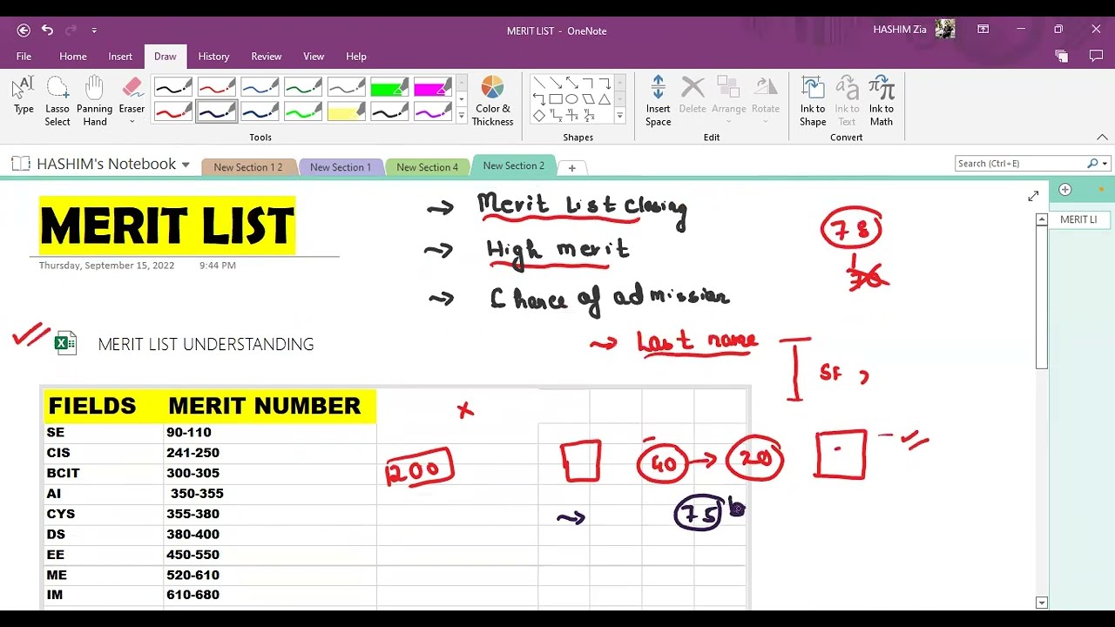The width and height of the screenshot is (1115, 627).
Task: Open the comments pane icon
Action: click(1096, 56)
